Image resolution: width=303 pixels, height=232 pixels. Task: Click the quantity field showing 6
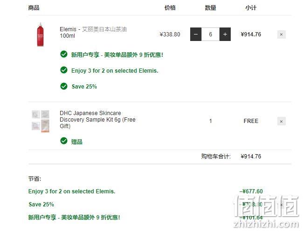(210, 34)
